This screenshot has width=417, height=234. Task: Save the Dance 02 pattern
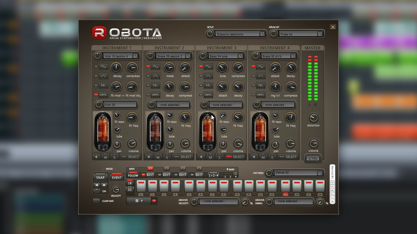(x=320, y=173)
